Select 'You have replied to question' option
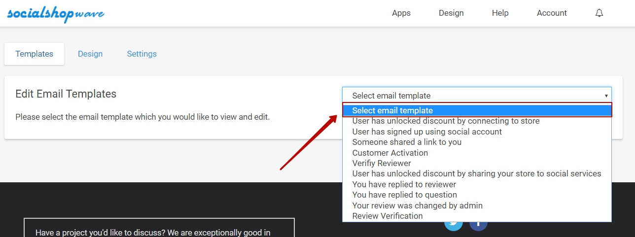Viewport: 635px width, 237px height. 477,195
